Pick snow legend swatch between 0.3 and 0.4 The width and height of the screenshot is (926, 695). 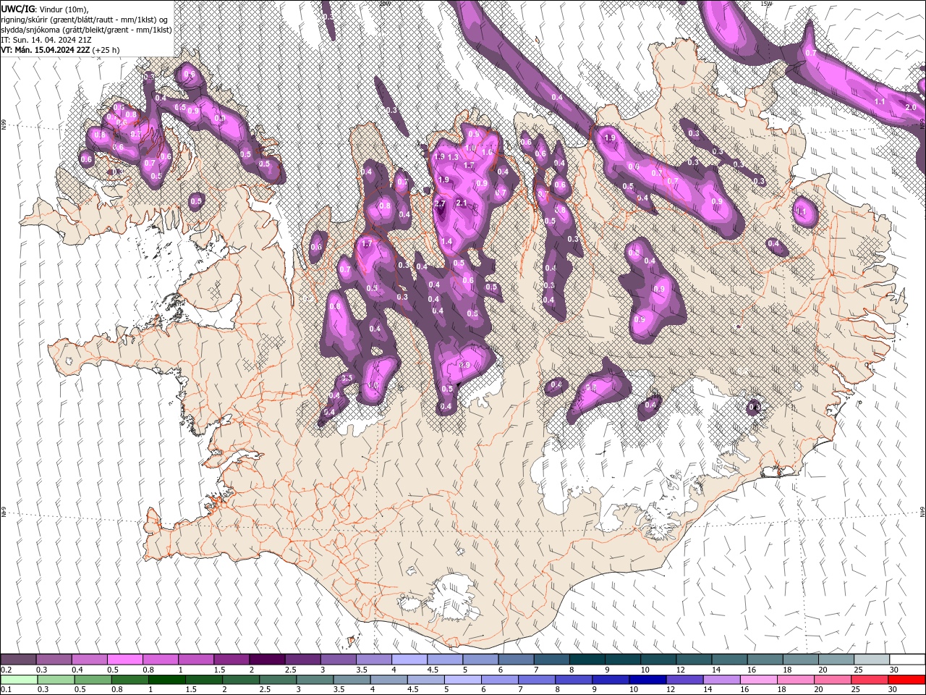(54, 660)
